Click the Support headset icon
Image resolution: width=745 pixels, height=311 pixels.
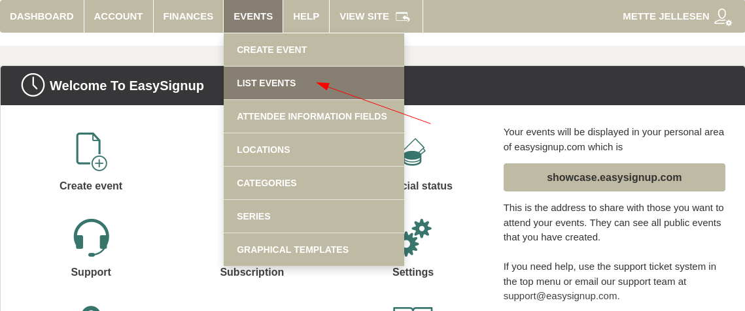click(91, 238)
